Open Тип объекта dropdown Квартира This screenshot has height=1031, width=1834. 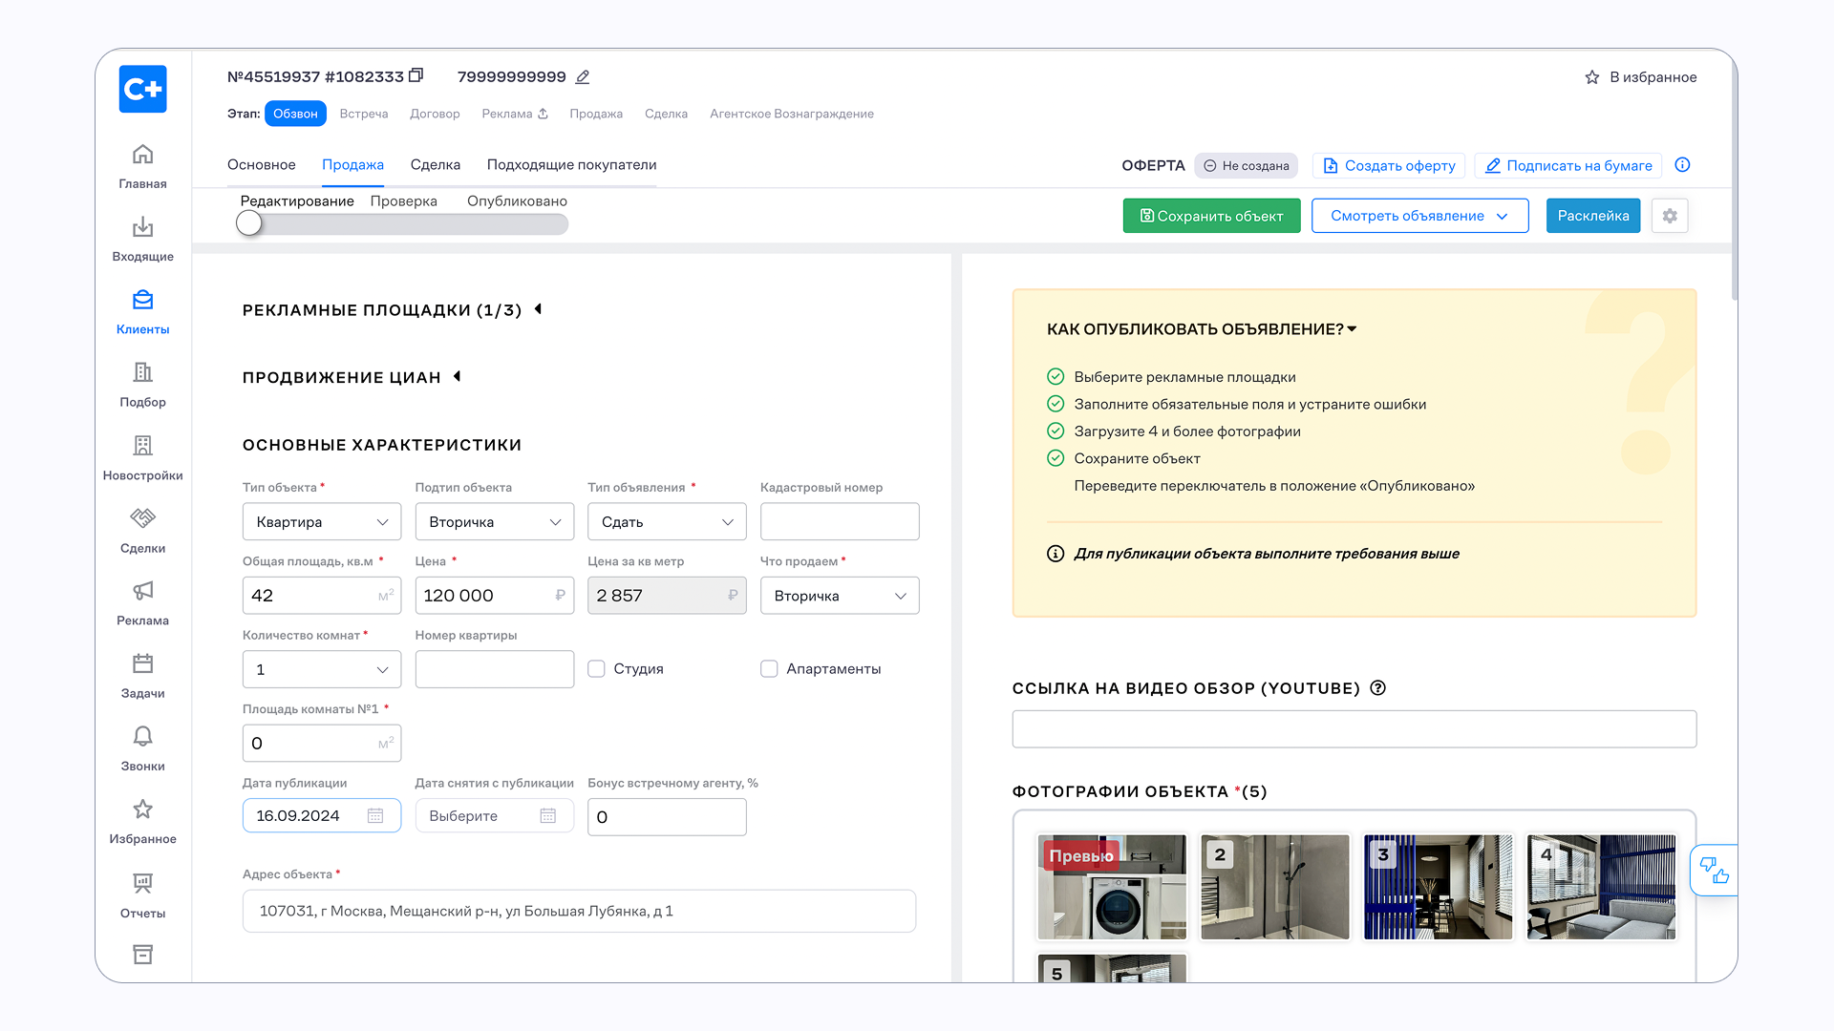tap(322, 522)
